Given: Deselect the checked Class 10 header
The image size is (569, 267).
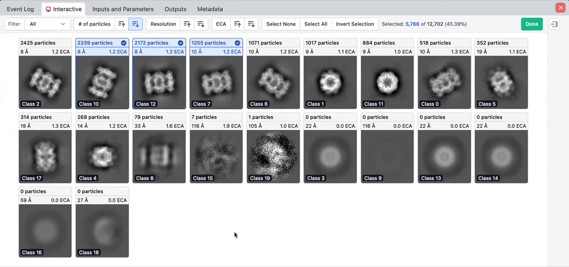Looking at the screenshot, I should point(124,43).
